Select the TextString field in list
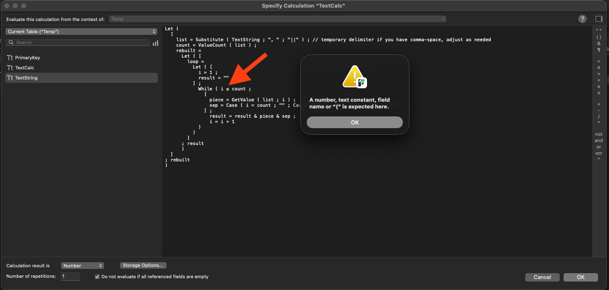 pos(26,78)
